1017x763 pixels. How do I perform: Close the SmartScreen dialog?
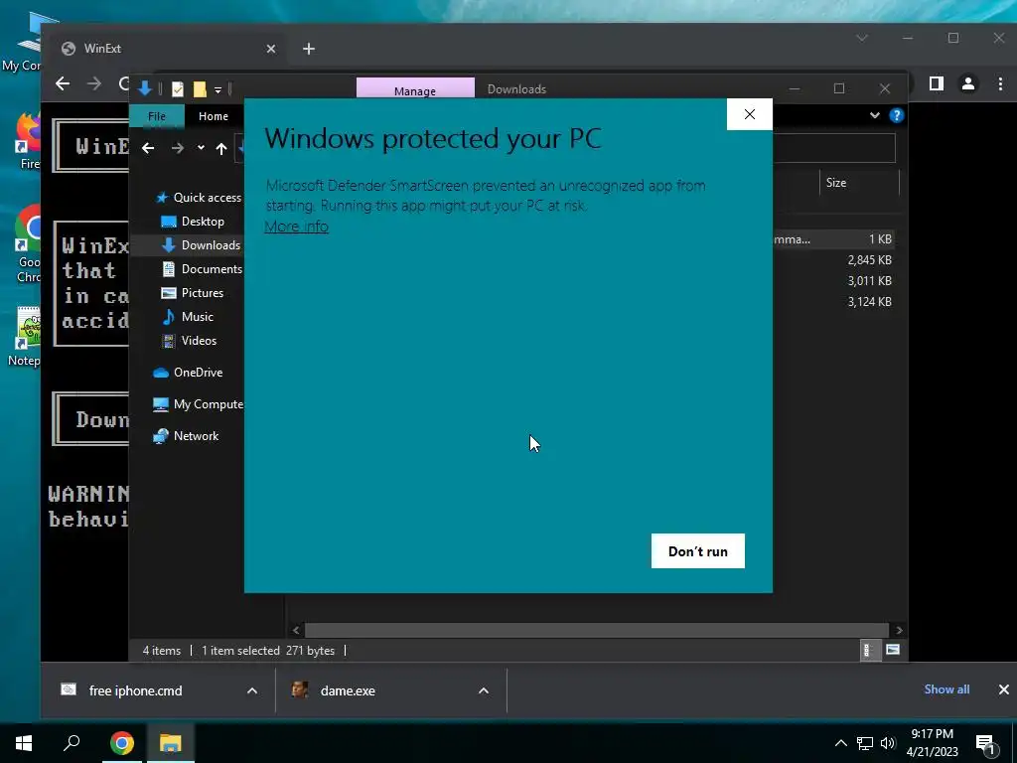coord(750,114)
